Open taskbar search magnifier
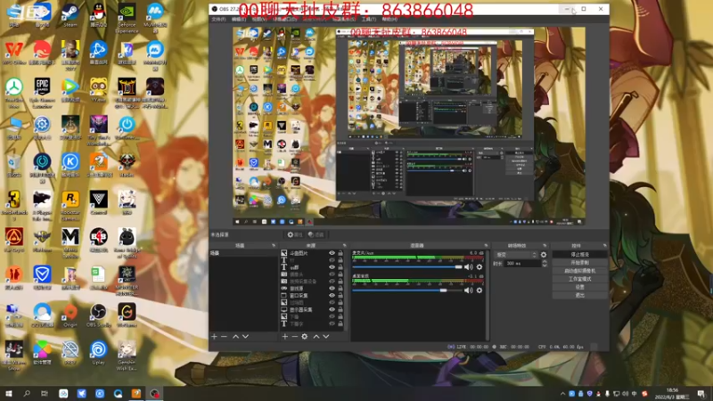The image size is (713, 401). [27, 393]
